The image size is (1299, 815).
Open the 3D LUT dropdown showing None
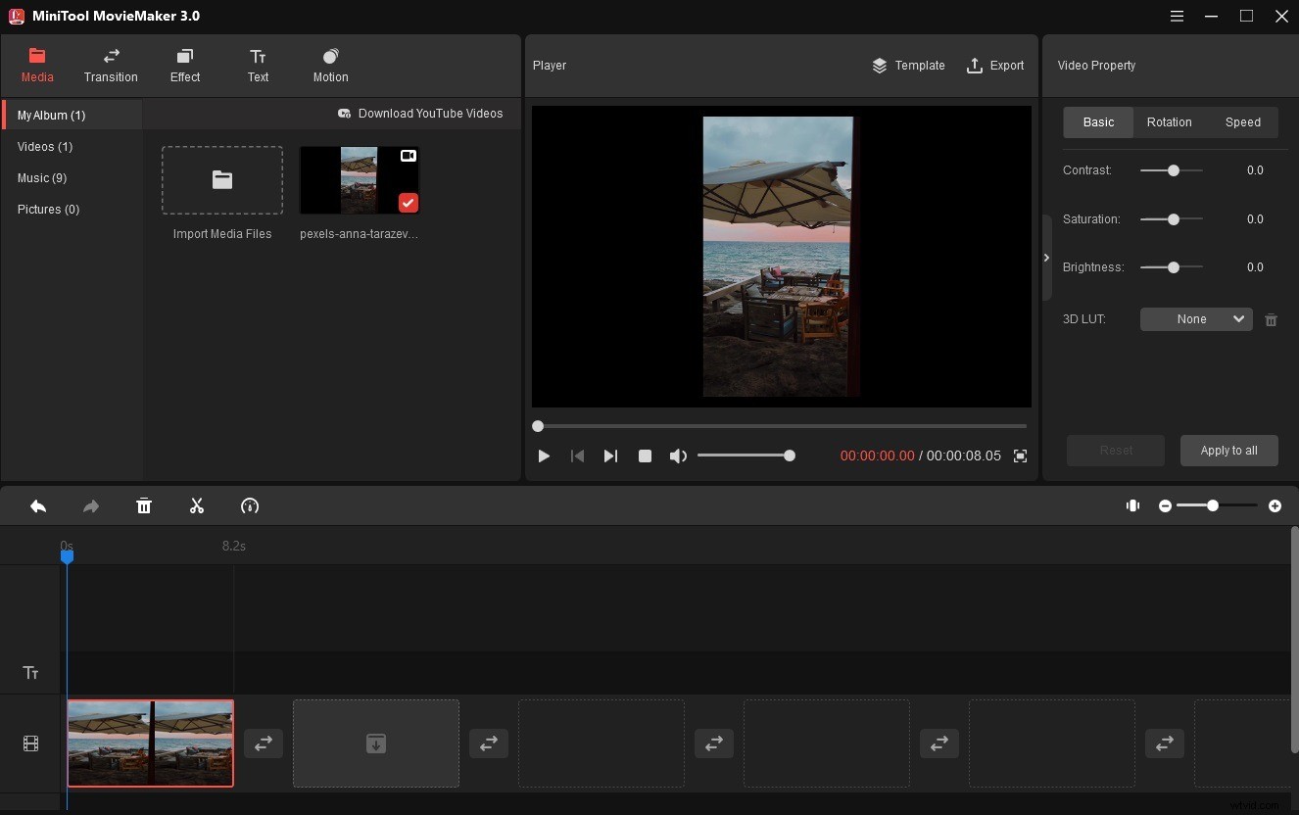click(x=1195, y=318)
